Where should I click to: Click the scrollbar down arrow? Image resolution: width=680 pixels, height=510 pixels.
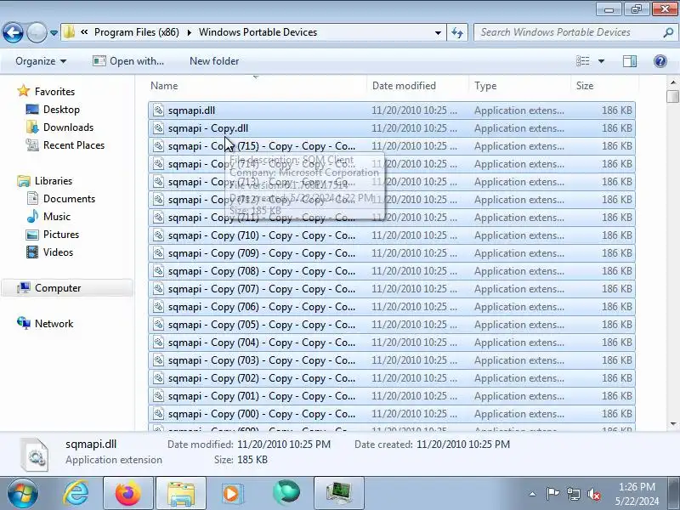672,424
